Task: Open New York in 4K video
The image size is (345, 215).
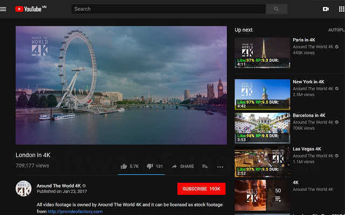Action: 308,82
